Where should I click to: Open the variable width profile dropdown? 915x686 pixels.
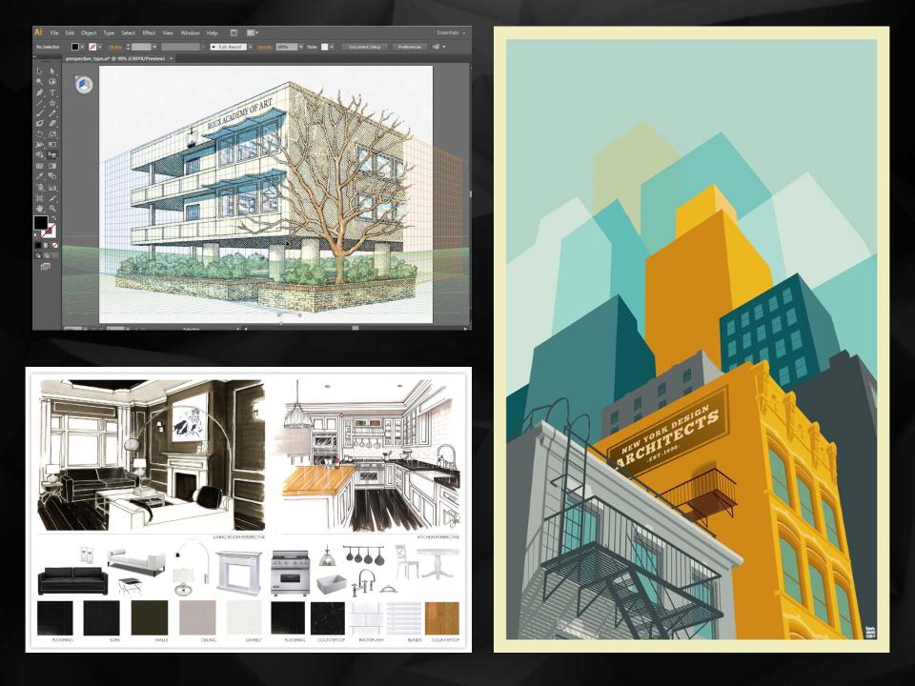click(x=202, y=47)
